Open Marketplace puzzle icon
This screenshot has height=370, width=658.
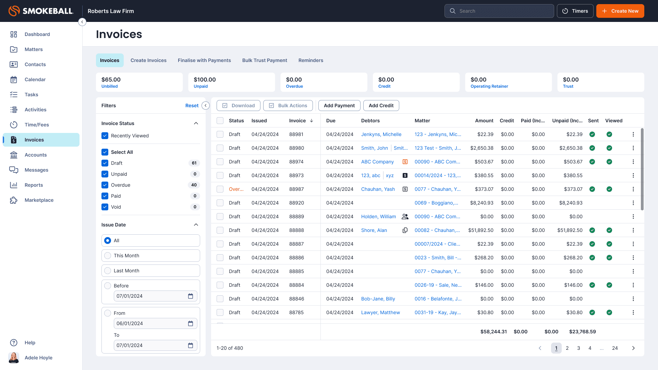point(14,200)
